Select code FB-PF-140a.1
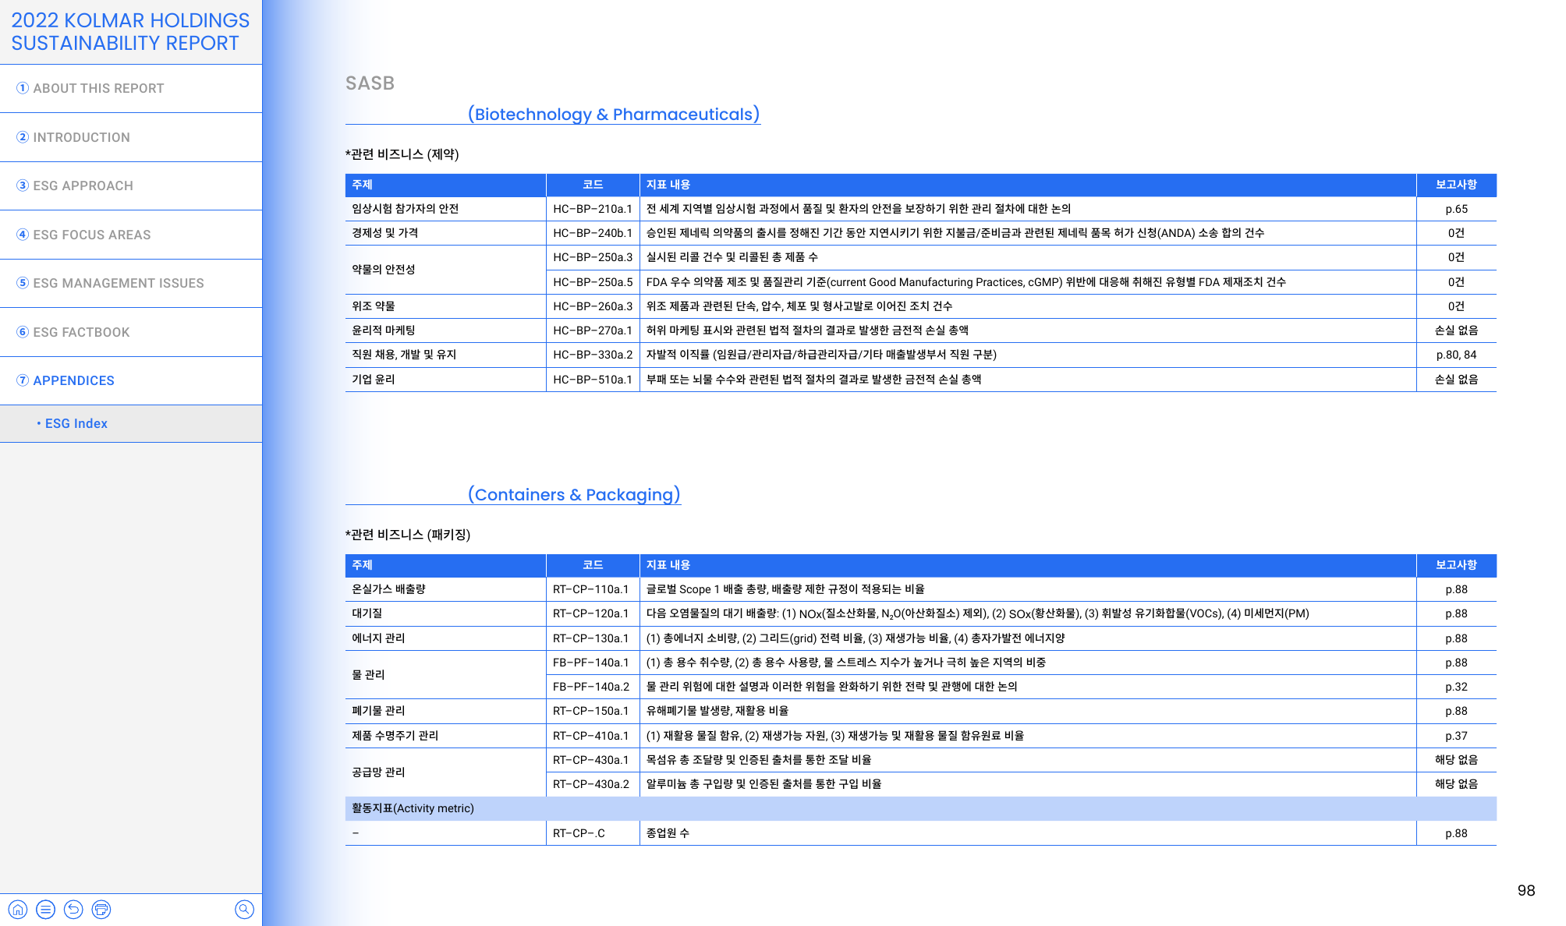Viewport: 1566px width, 926px height. tap(590, 663)
